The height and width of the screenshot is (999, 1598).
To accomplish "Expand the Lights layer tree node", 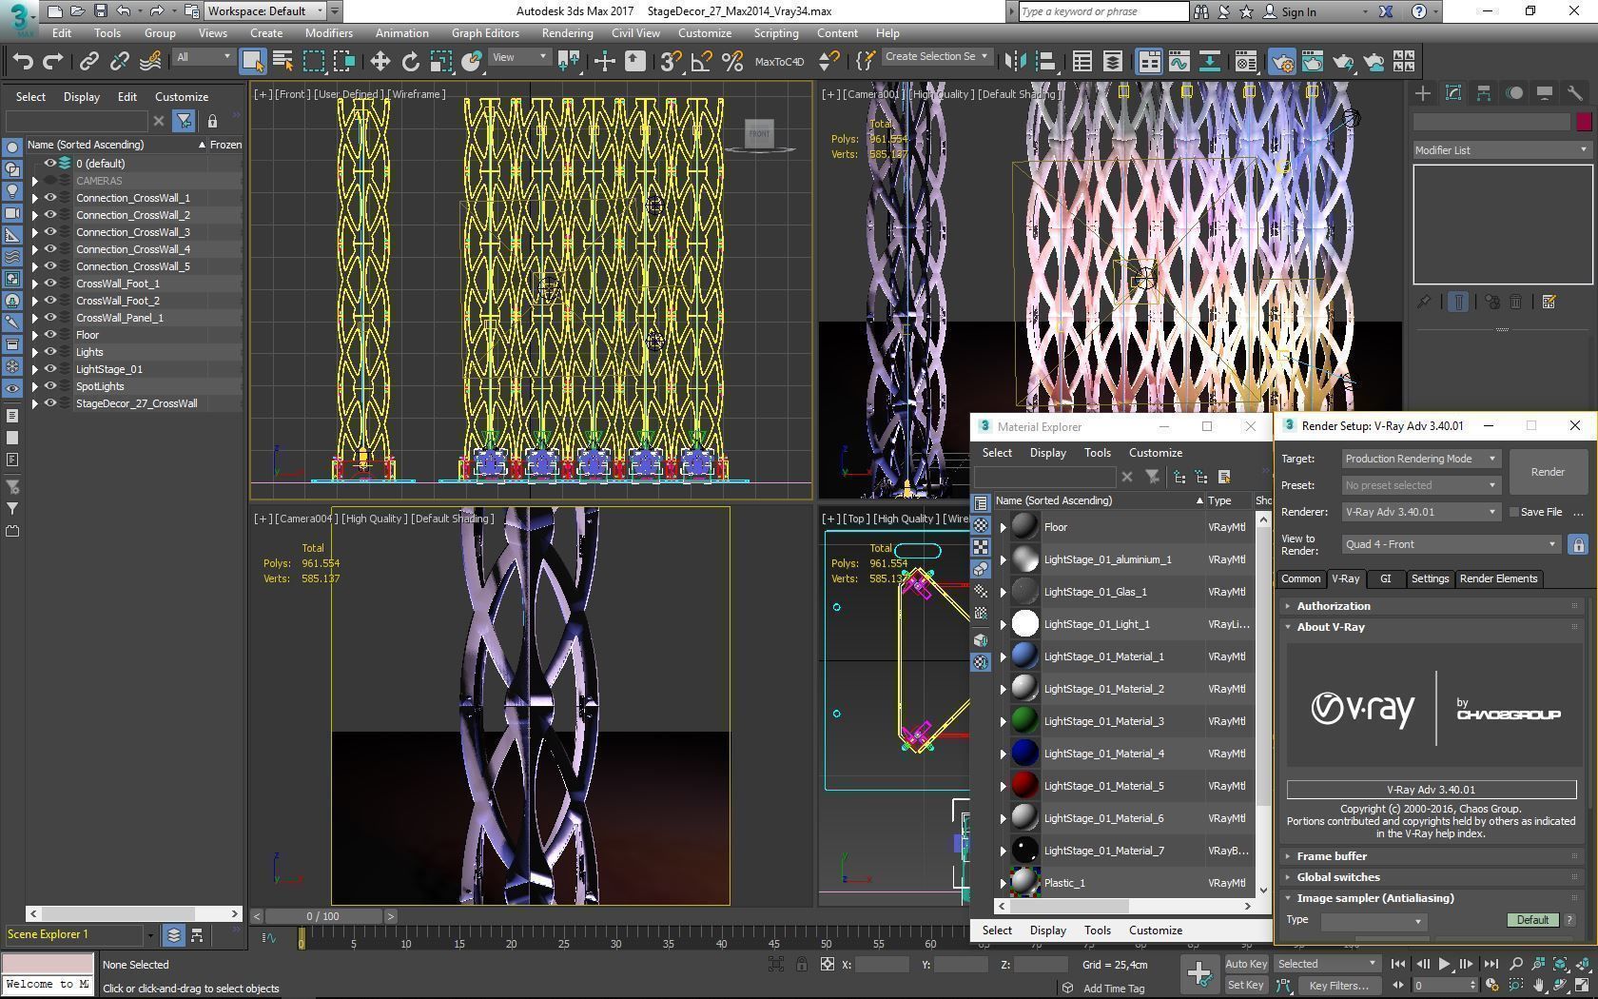I will [x=35, y=352].
